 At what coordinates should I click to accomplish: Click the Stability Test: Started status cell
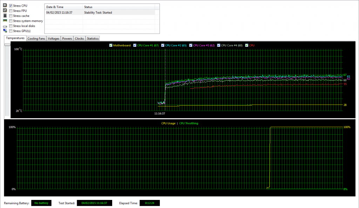click(x=98, y=13)
